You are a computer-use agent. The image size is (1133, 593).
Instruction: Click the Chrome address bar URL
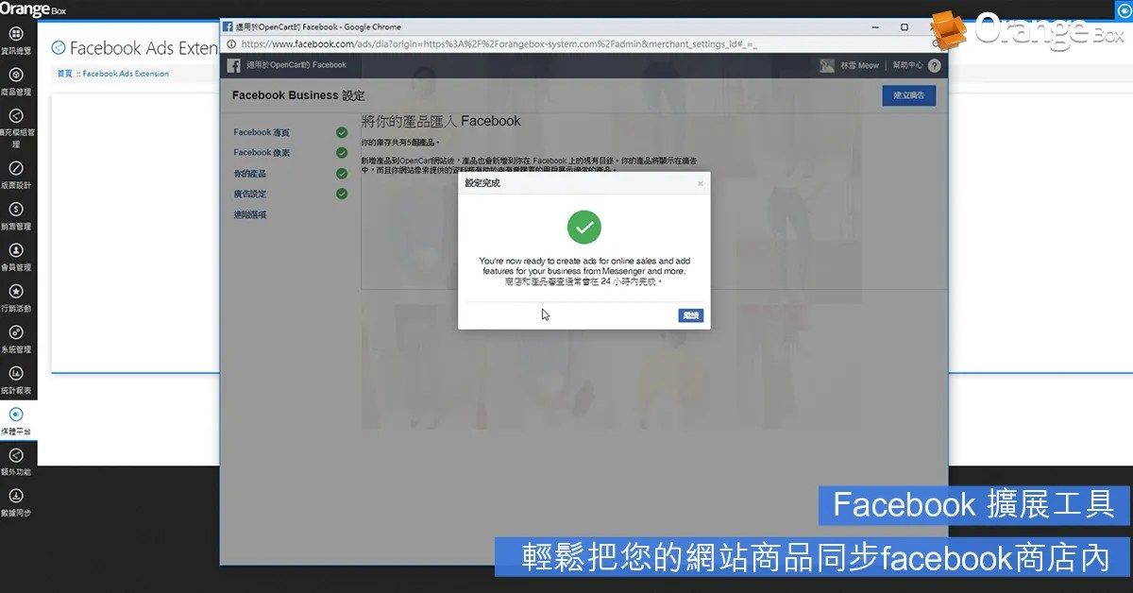(499, 43)
